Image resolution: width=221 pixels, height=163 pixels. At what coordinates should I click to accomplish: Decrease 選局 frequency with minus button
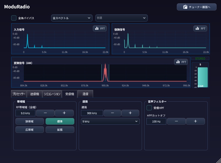tap(112, 113)
